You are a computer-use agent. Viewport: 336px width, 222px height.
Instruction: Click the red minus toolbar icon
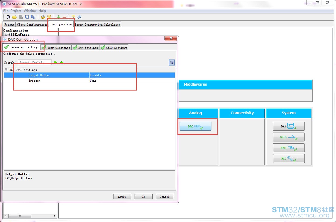pos(64,17)
